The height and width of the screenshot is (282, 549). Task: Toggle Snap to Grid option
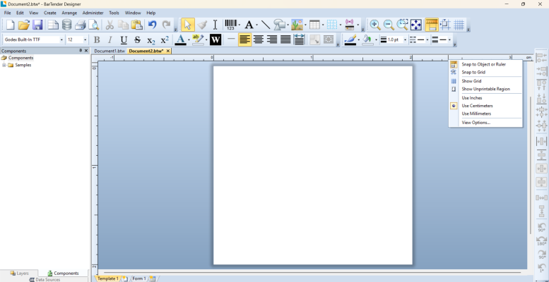(473, 72)
